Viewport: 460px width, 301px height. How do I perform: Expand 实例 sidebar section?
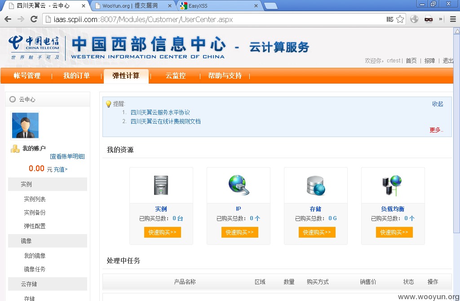(x=48, y=184)
